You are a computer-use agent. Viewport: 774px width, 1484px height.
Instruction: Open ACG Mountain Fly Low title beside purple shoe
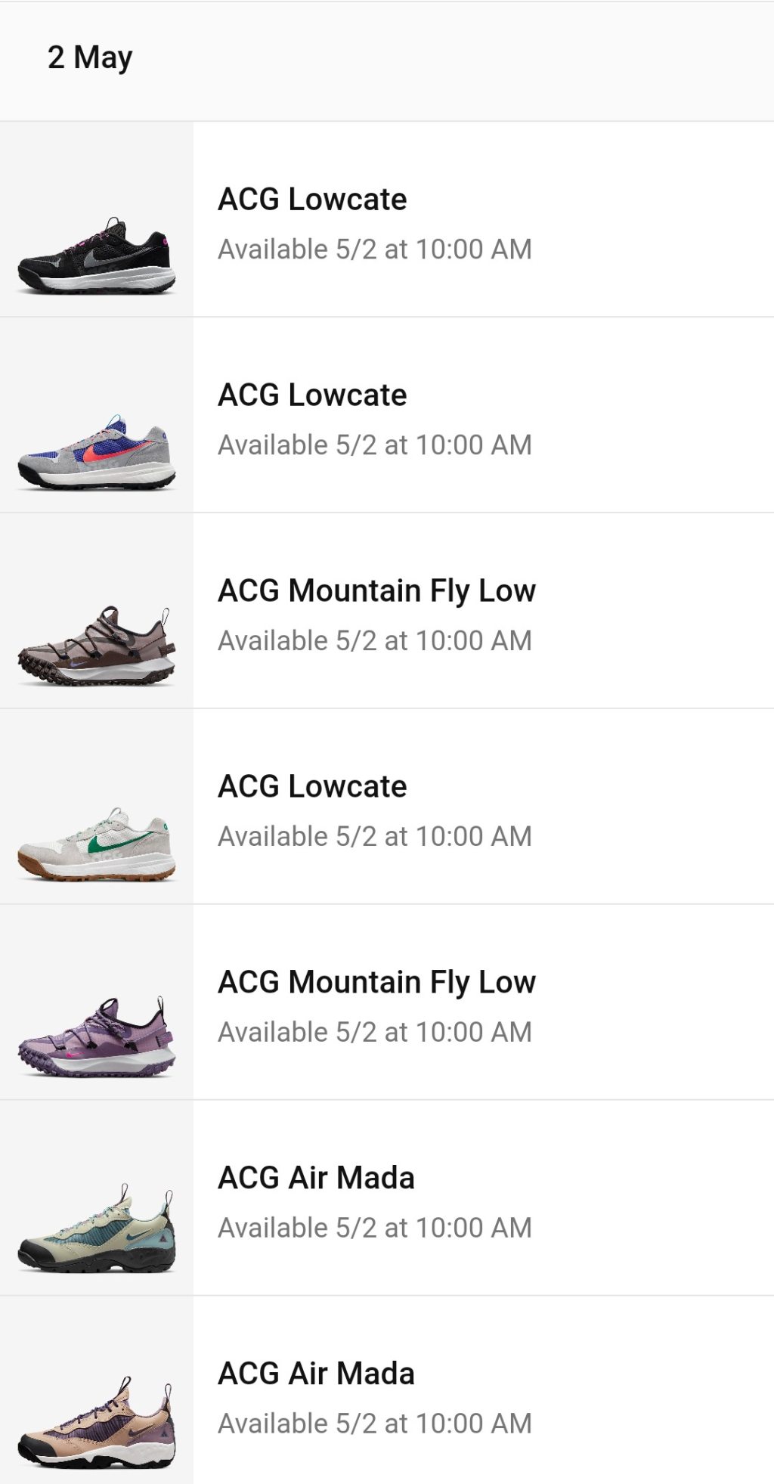[376, 983]
